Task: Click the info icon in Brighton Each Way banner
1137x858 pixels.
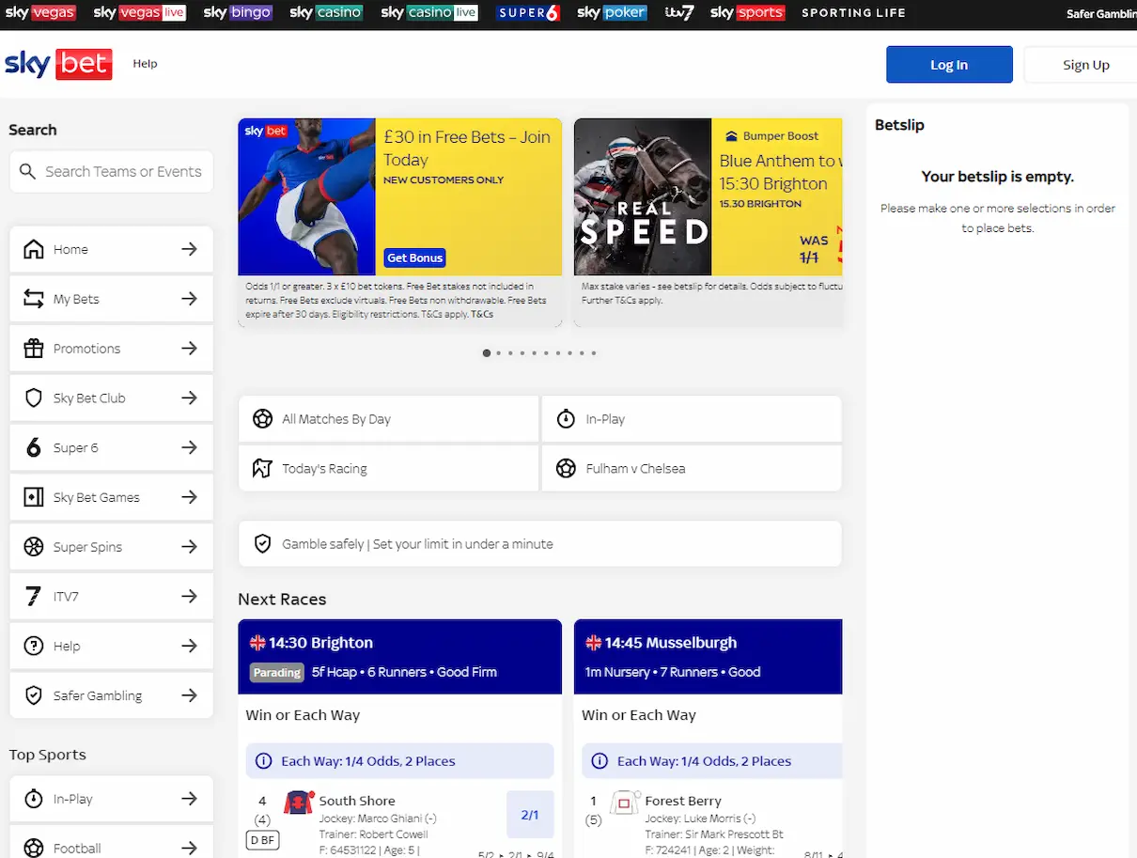Action: (264, 761)
